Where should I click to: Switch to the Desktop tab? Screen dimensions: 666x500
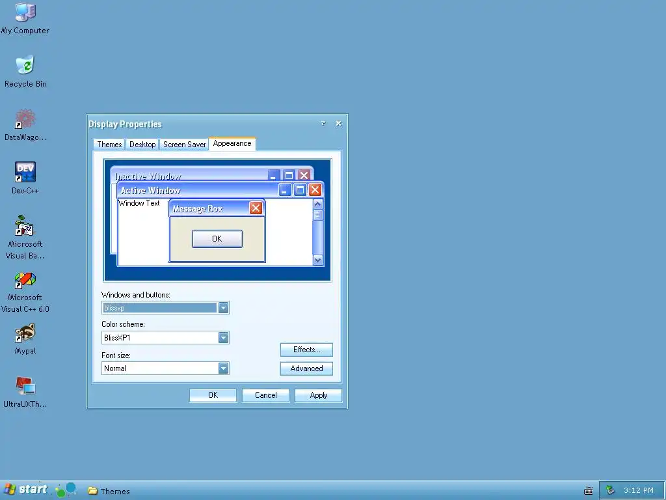point(142,144)
